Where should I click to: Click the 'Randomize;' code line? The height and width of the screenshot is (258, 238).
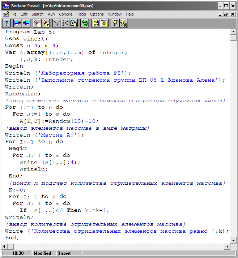[x=23, y=94]
